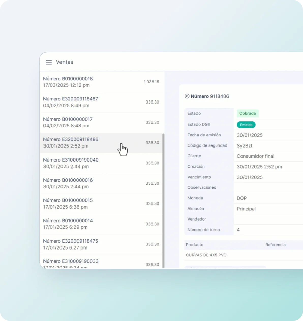Select the CURVAS DE 4X5 PVC product row

coord(206,255)
